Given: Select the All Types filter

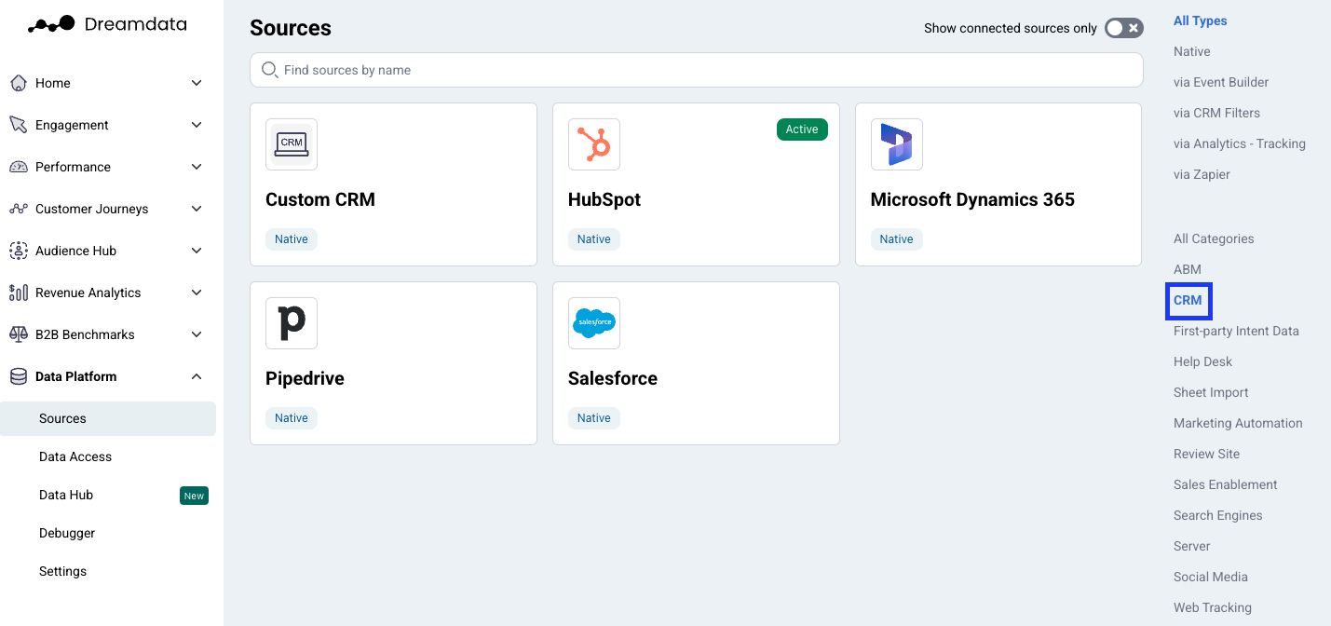Looking at the screenshot, I should point(1201,20).
